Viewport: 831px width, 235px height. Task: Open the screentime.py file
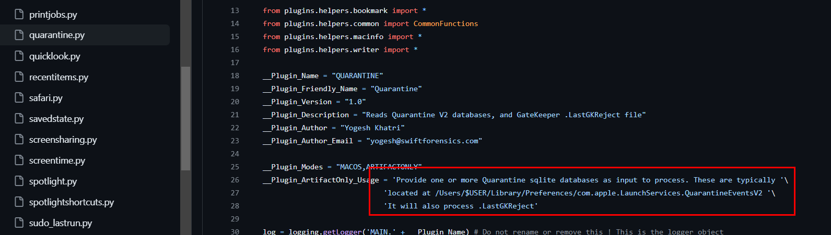(x=57, y=160)
